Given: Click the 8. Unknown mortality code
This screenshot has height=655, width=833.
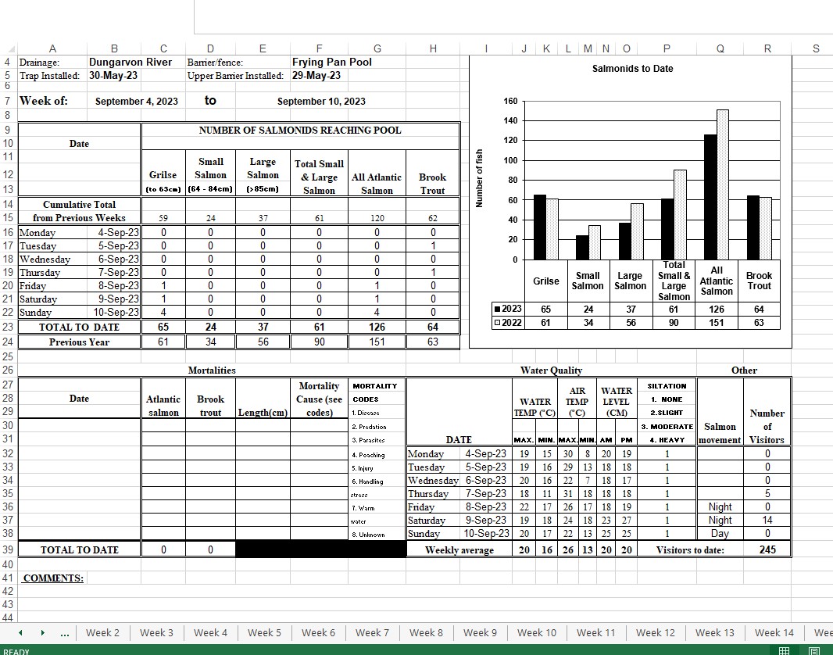Looking at the screenshot, I should point(367,535).
